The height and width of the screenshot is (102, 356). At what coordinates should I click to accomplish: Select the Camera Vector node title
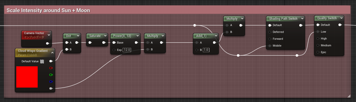tap(34, 33)
